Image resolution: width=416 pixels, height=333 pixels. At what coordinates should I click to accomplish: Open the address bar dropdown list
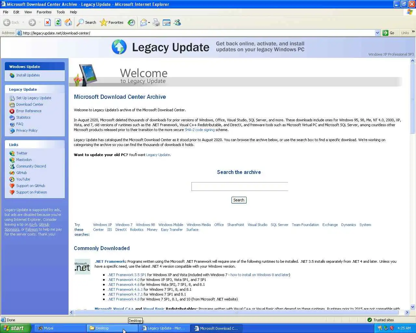pyautogui.click(x=377, y=33)
